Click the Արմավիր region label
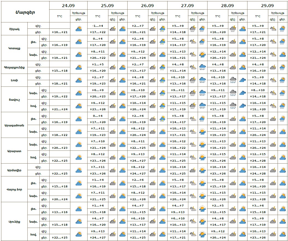This screenshot has width=288, height=241. pyautogui.click(x=15, y=170)
